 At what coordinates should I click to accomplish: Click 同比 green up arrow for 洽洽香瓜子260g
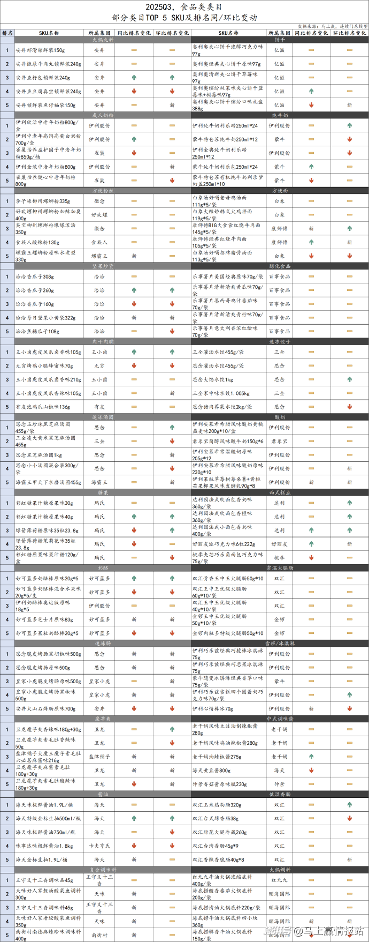click(x=134, y=290)
